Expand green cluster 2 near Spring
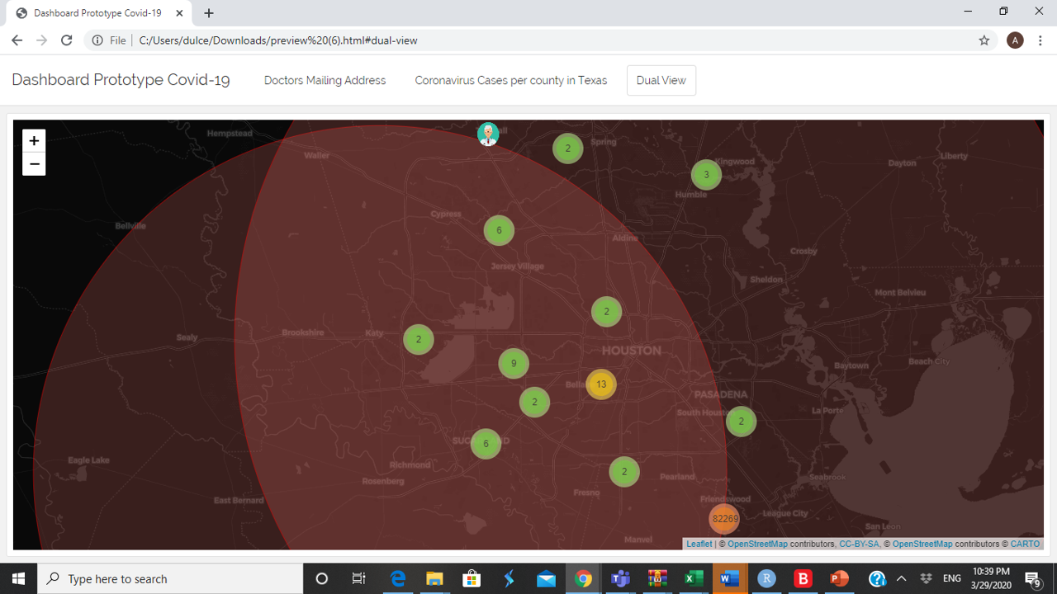 (568, 148)
